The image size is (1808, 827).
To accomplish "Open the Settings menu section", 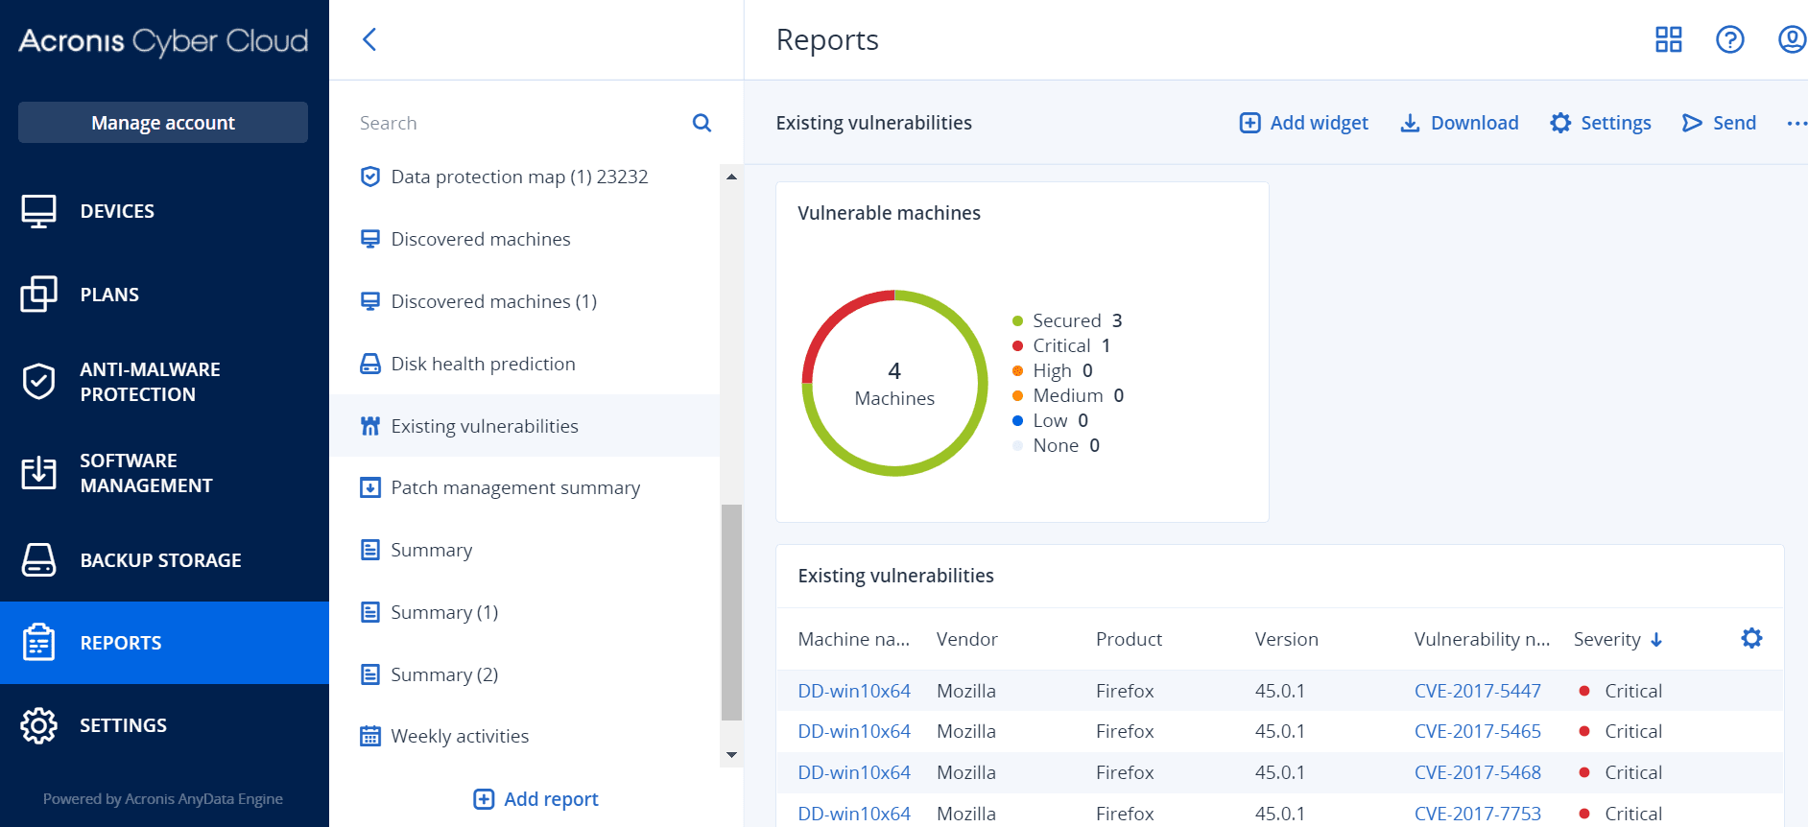I will (x=164, y=725).
